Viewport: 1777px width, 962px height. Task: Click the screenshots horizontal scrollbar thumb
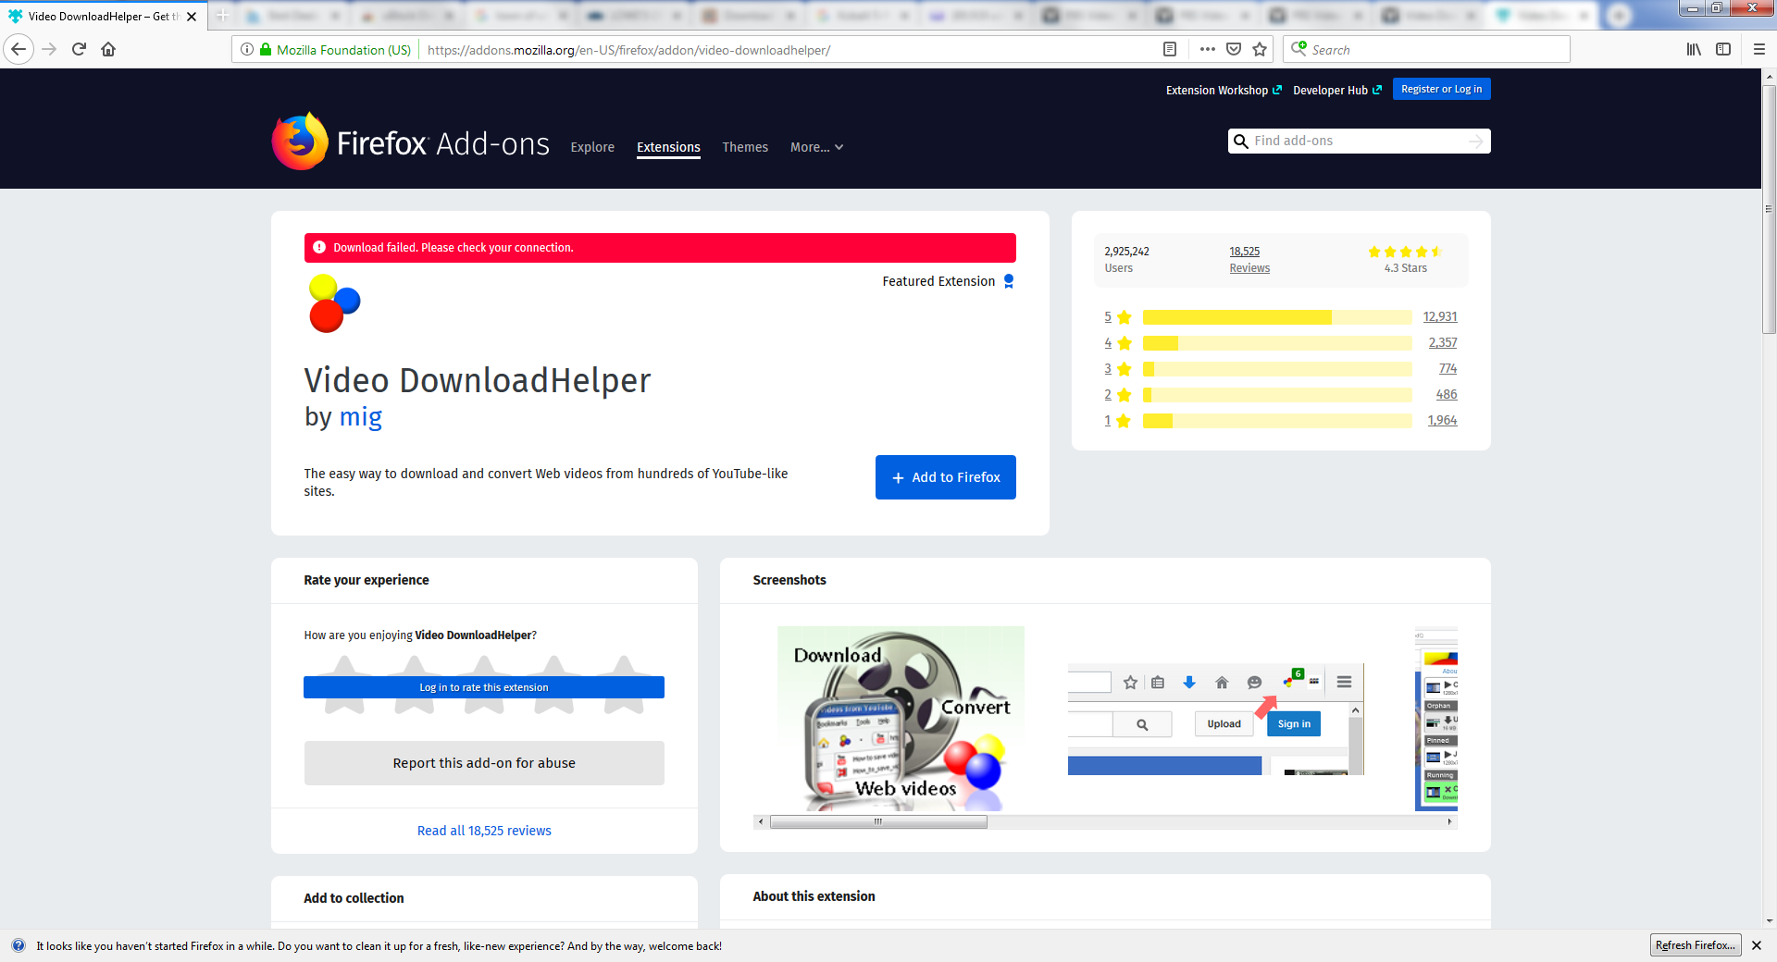click(878, 821)
